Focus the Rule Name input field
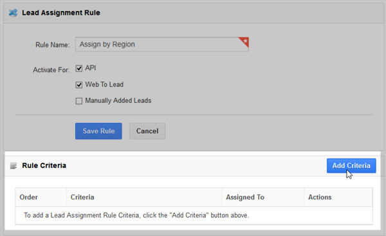Screen dimensions: 386x236 coord(162,44)
